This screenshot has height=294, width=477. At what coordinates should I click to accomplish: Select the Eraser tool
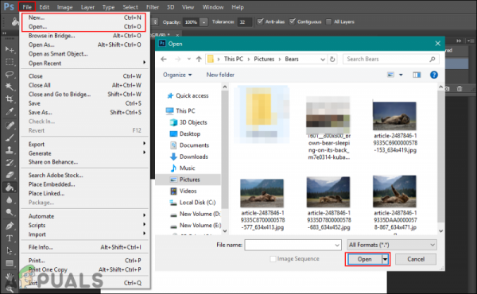pos(10,175)
